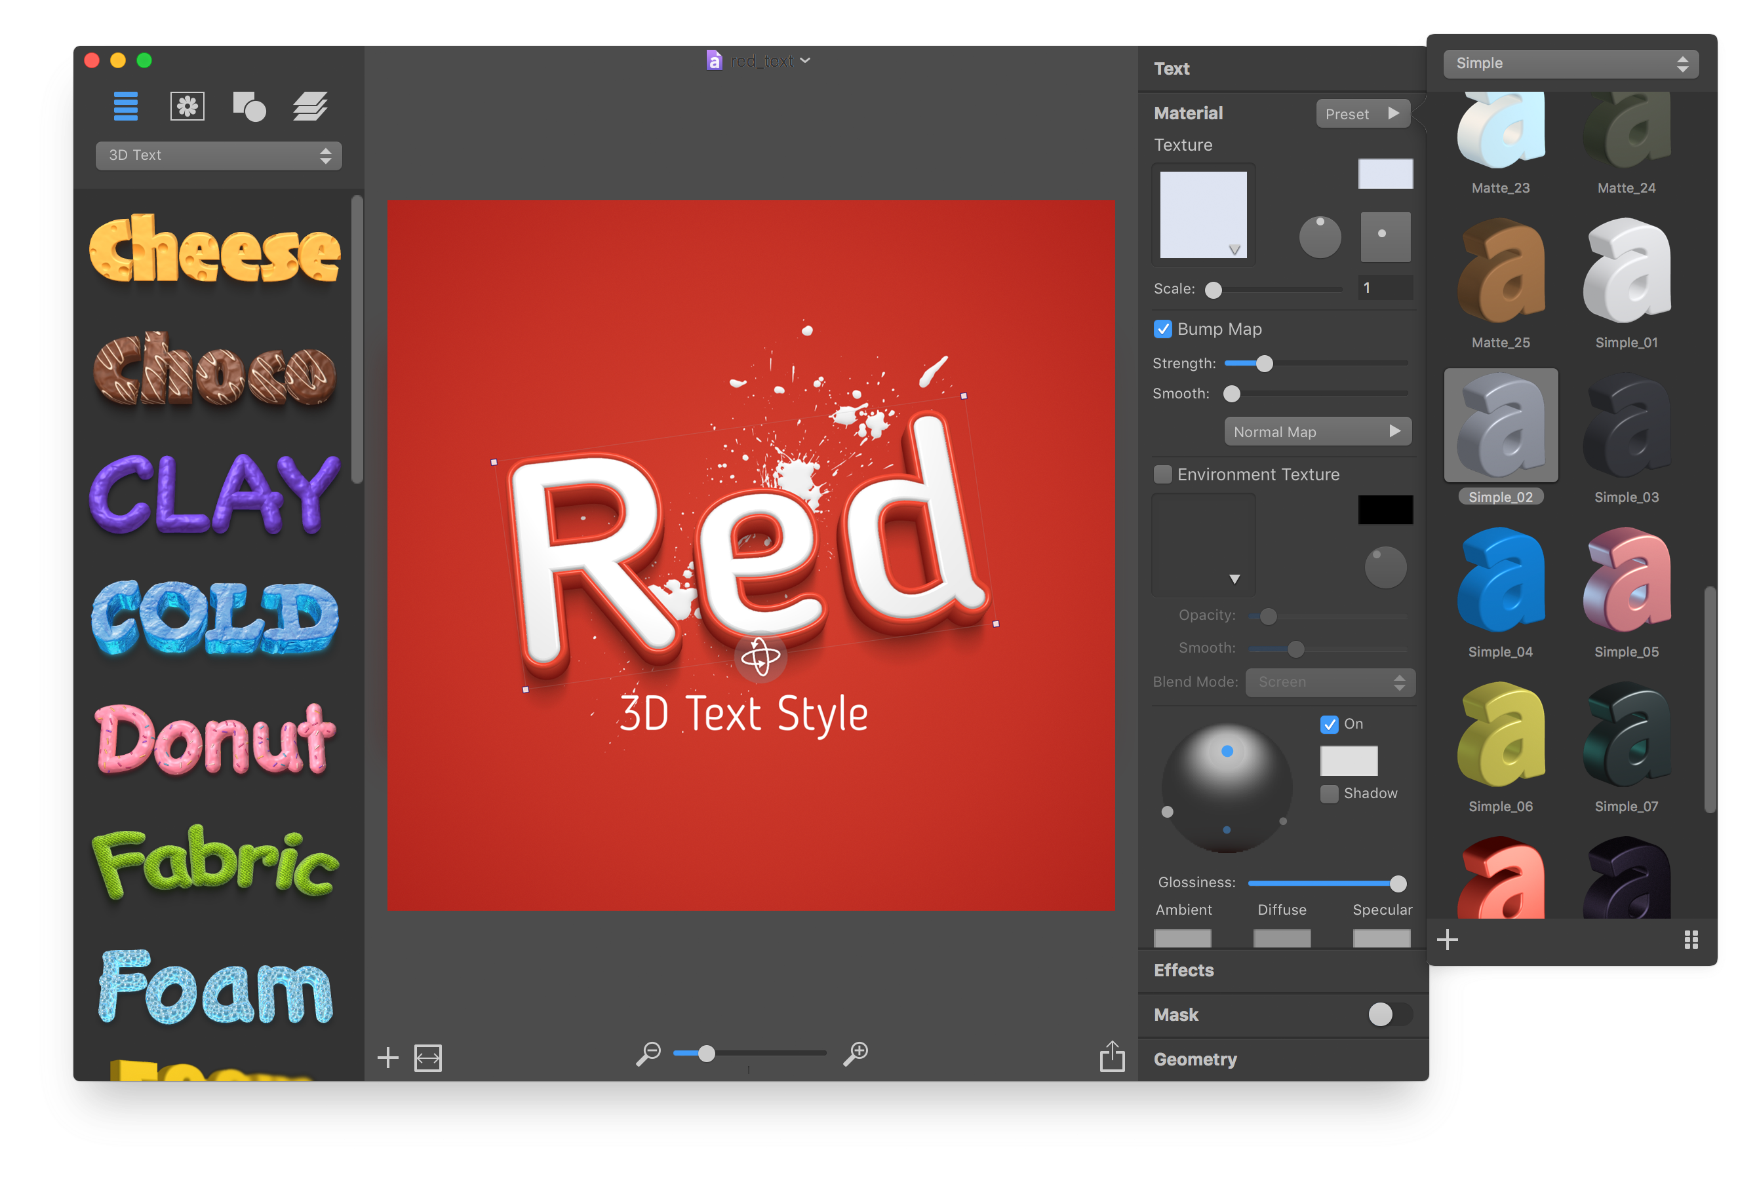Disable the Bump Map checkbox
The image size is (1757, 1186).
(1163, 330)
